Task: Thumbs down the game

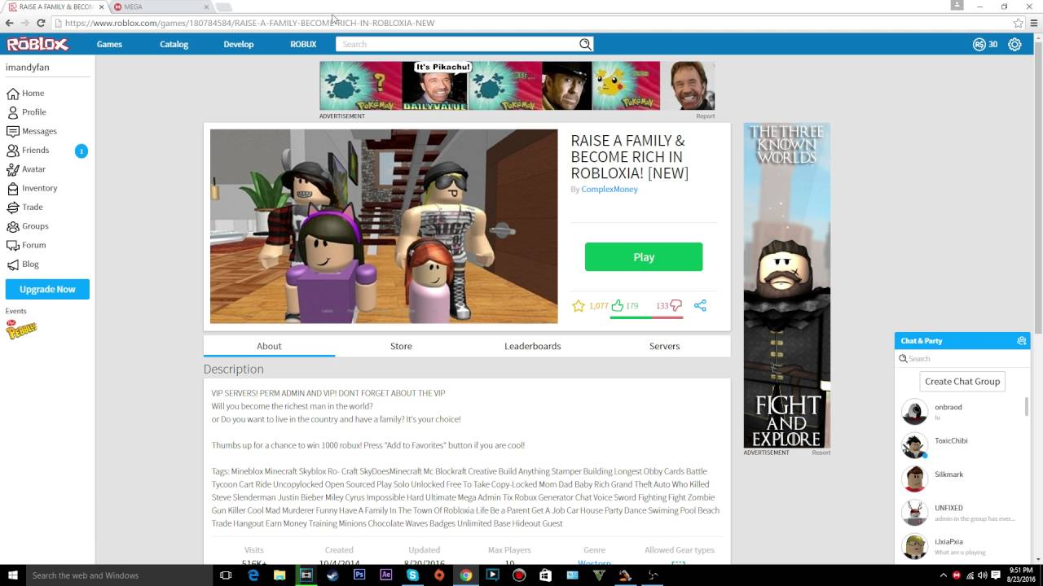Action: tap(676, 306)
